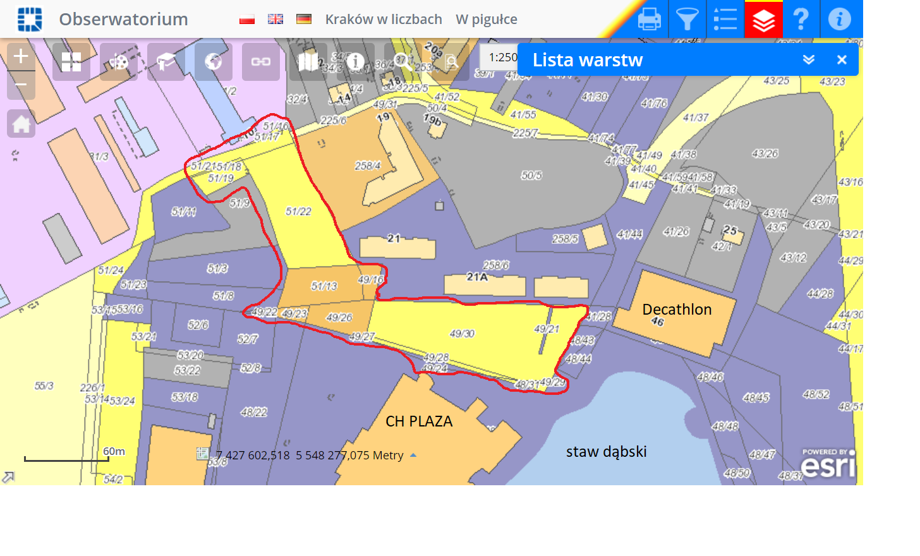The height and width of the screenshot is (556, 920).
Task: Close the Lista warstw panel
Action: click(842, 59)
